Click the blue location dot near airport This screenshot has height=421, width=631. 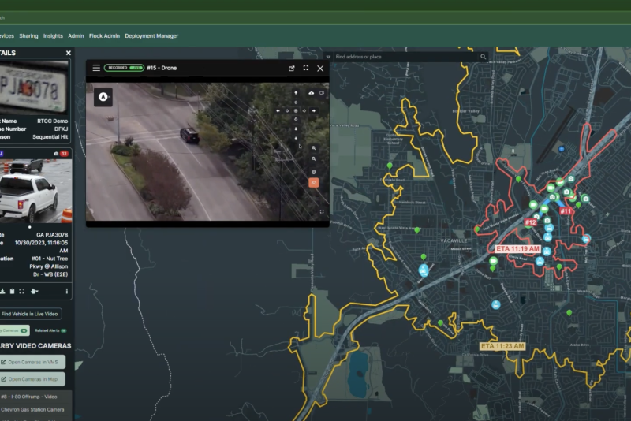coord(562,149)
